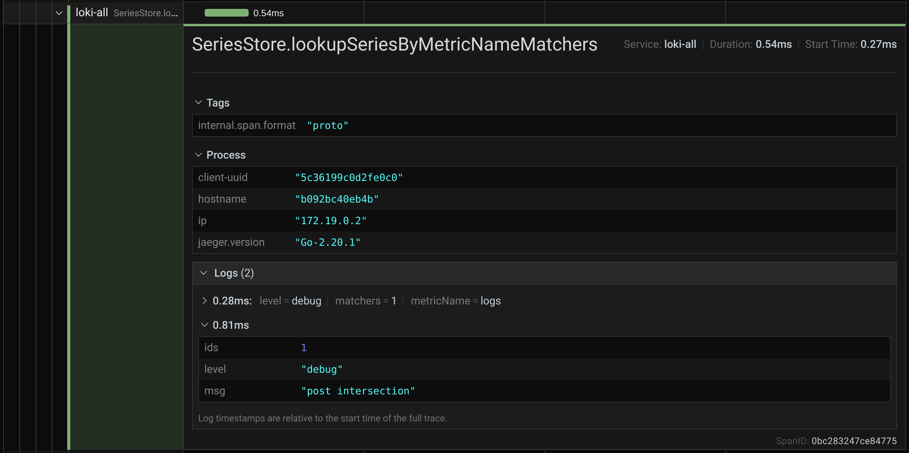Collapse the loki-all span row
This screenshot has width=909, height=453.
click(x=59, y=13)
